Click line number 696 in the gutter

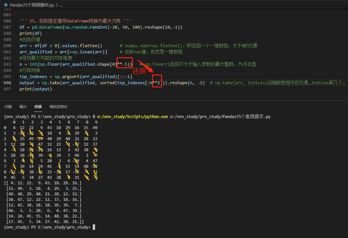click(7, 83)
